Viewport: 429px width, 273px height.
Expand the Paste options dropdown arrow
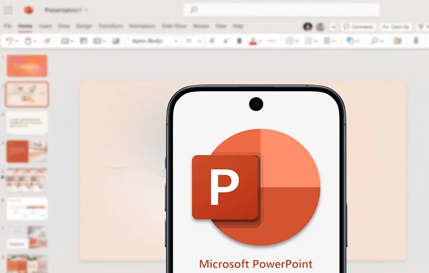36,41
